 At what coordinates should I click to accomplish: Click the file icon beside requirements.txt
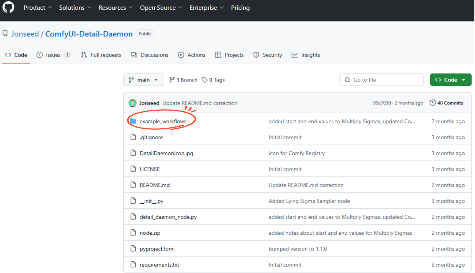133,265
